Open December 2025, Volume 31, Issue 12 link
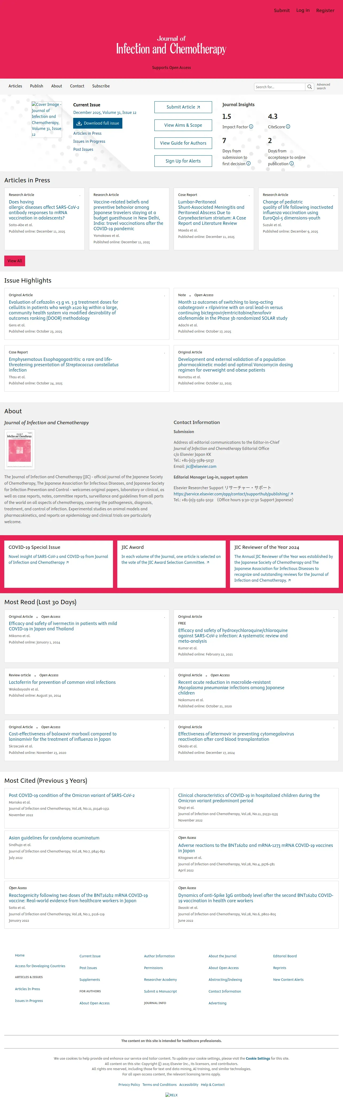Viewport: 343px width, 1111px height. click(x=105, y=113)
